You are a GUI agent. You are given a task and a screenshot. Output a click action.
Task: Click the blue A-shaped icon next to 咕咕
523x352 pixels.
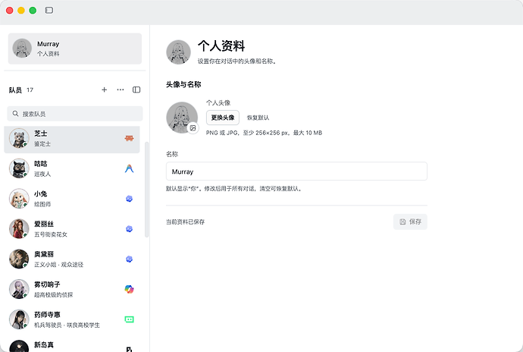coord(129,168)
